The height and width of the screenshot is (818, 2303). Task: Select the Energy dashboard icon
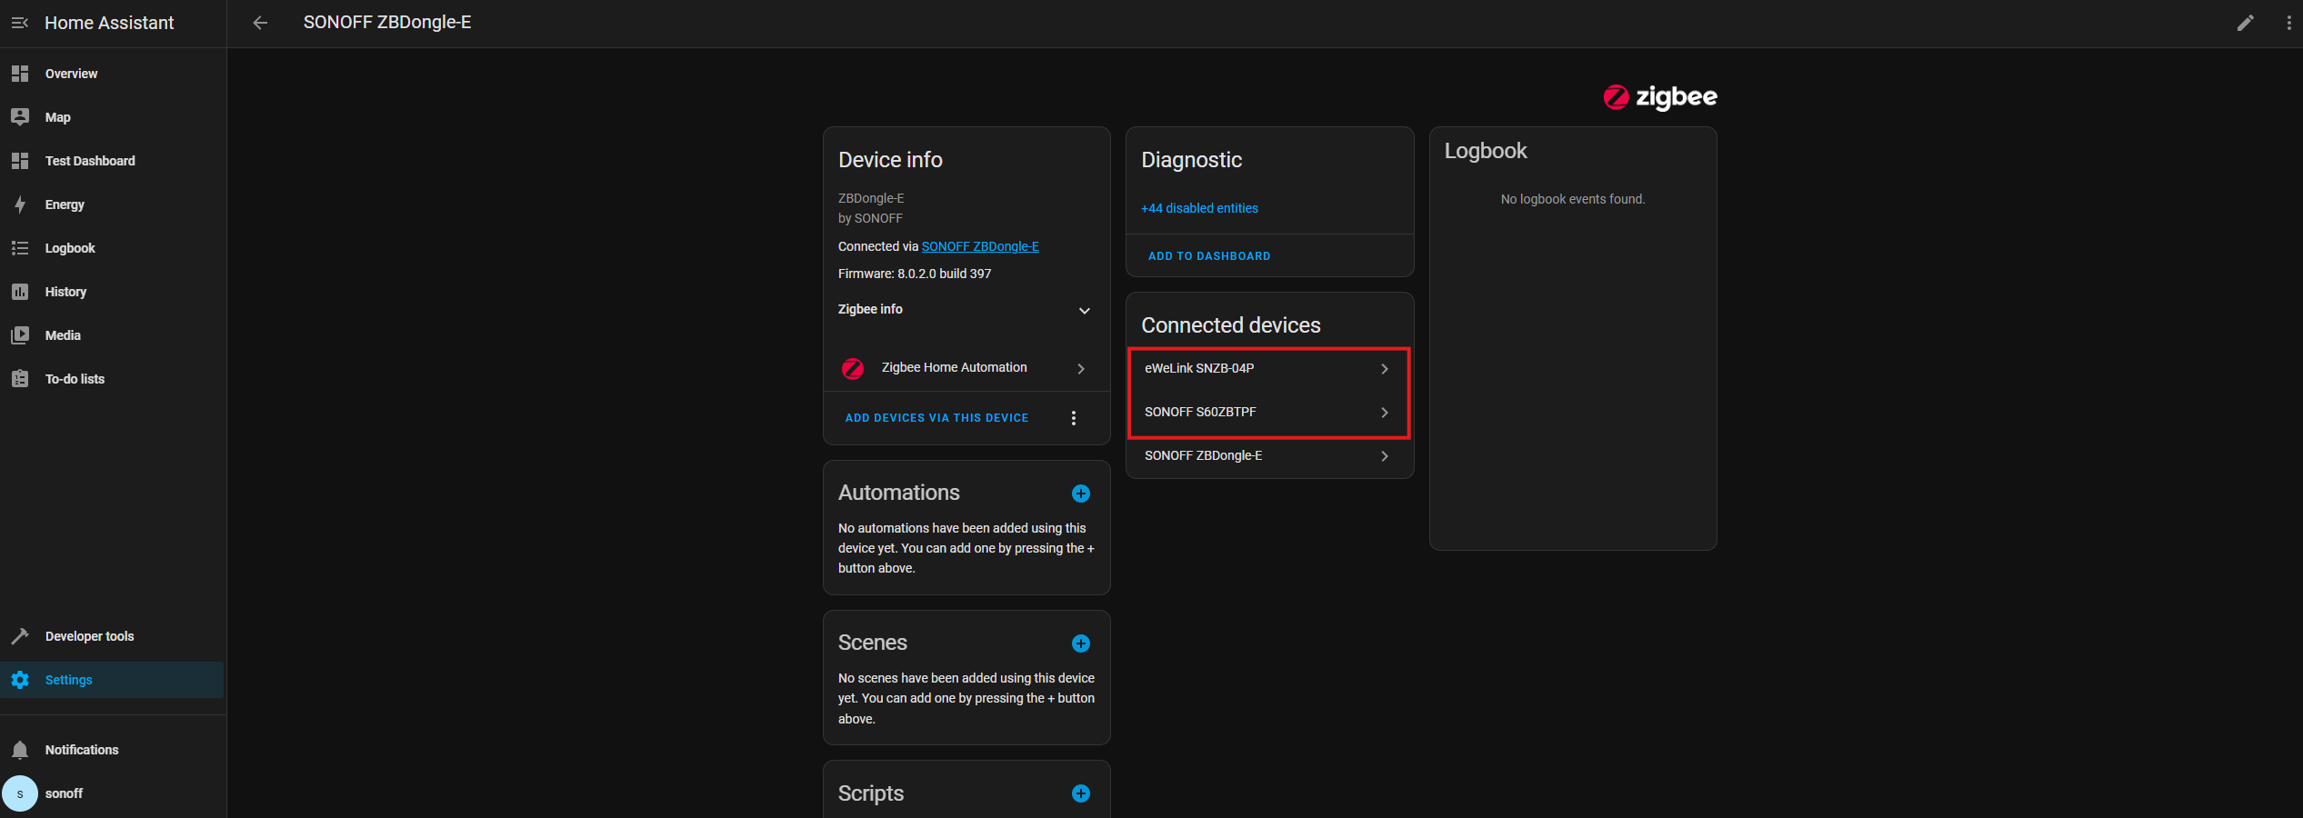(x=20, y=204)
